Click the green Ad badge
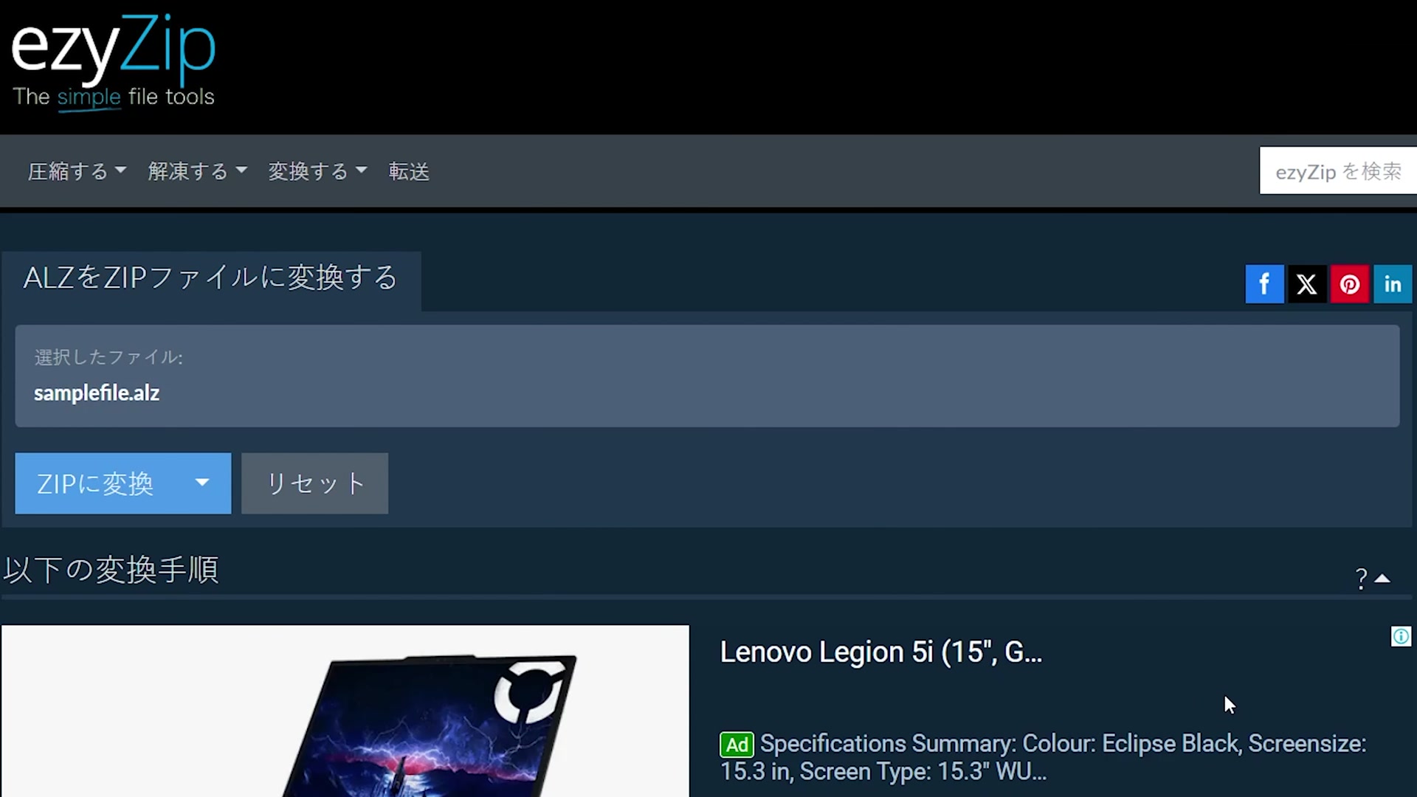Screen dimensions: 1417x797 click(x=737, y=745)
